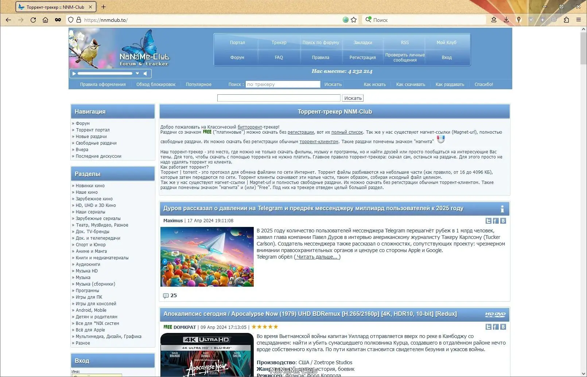
Task: Click the HD DVD category icon
Action: point(495,314)
